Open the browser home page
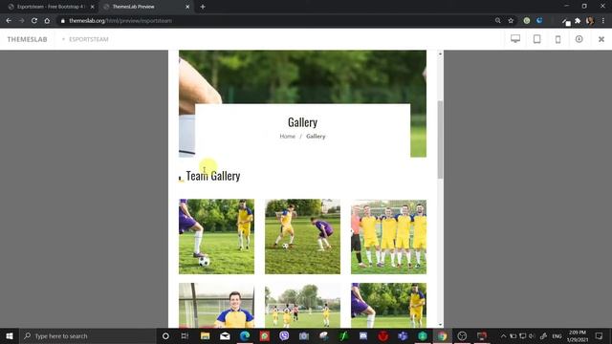The image size is (612, 344). pos(47,21)
